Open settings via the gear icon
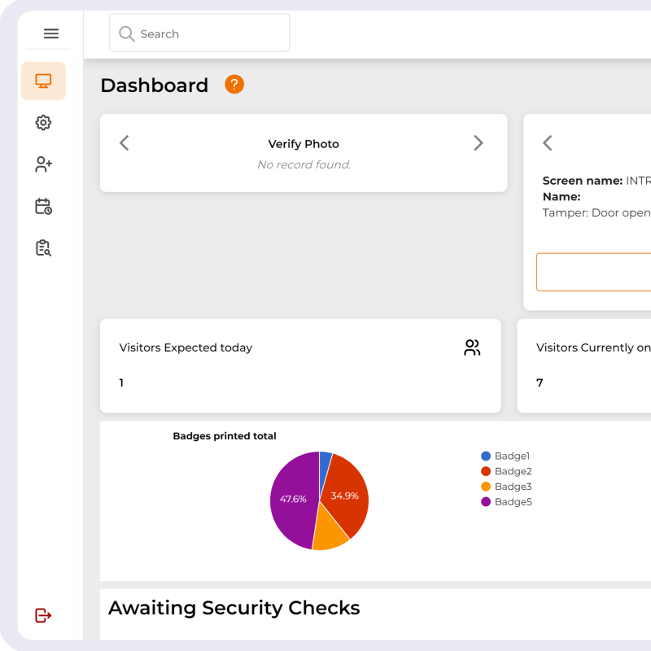The image size is (651, 651). [x=43, y=123]
